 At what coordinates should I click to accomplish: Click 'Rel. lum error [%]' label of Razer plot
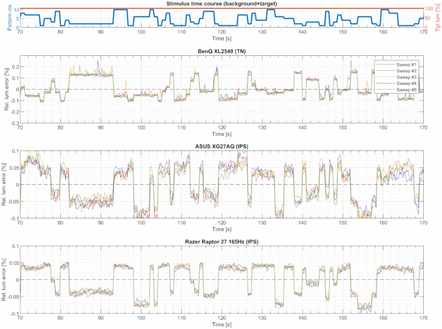click(4, 280)
